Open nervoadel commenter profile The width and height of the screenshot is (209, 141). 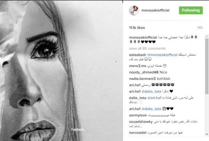(x=138, y=133)
